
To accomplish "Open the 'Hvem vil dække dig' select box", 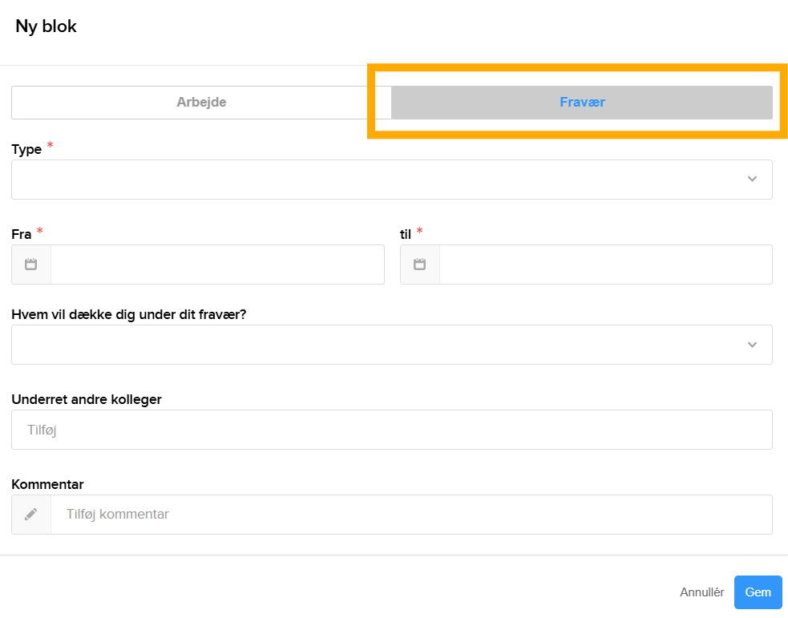I will 377,345.
